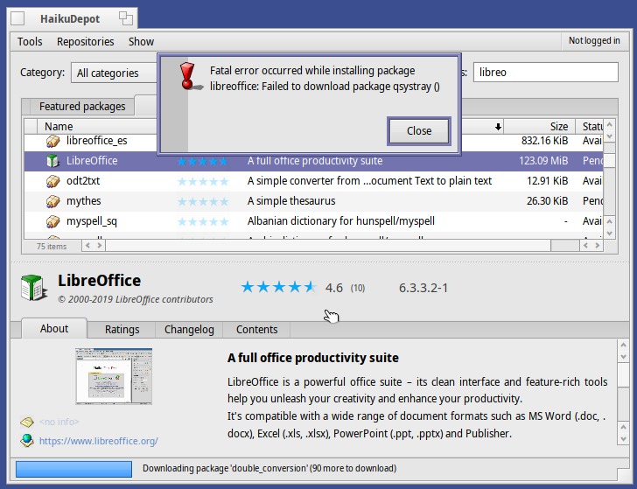Click the version number 6.3.3.2-1
The image size is (637, 489).
click(423, 288)
